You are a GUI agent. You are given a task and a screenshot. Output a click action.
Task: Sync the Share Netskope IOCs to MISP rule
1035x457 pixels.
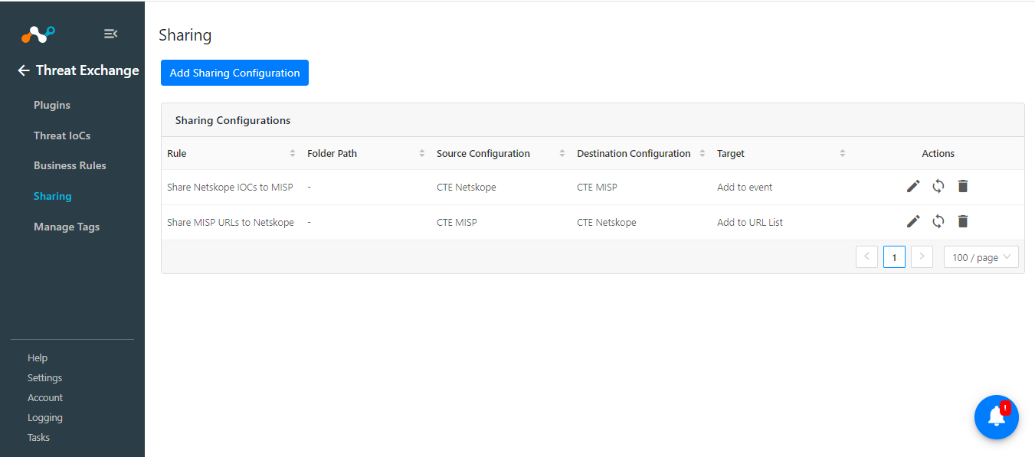pyautogui.click(x=938, y=186)
